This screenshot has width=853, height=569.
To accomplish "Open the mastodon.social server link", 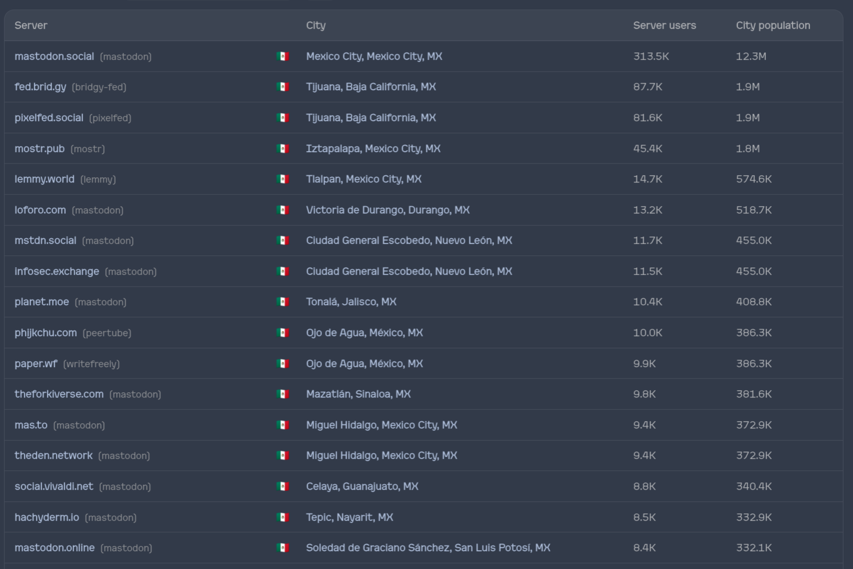I will 54,56.
